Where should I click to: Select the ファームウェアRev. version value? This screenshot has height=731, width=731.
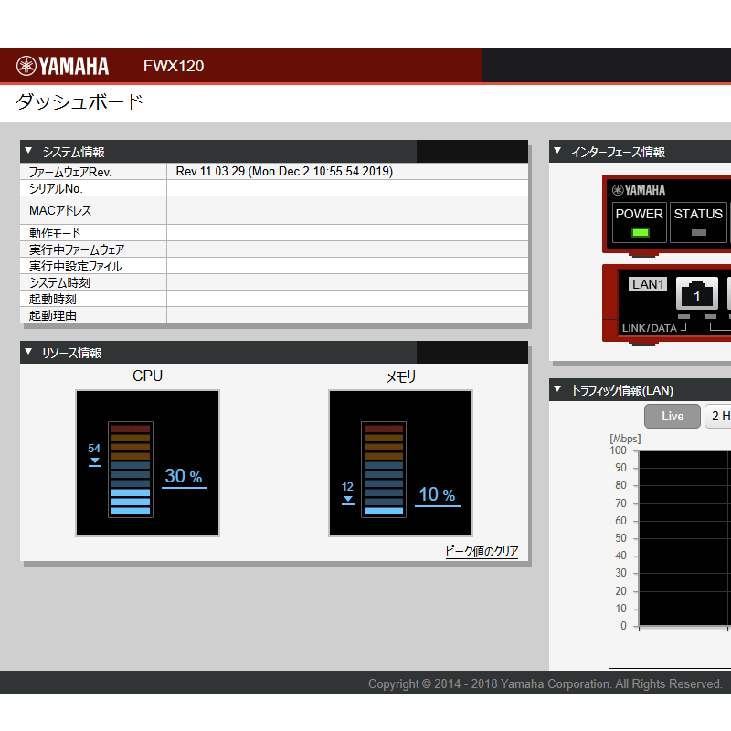pyautogui.click(x=284, y=172)
